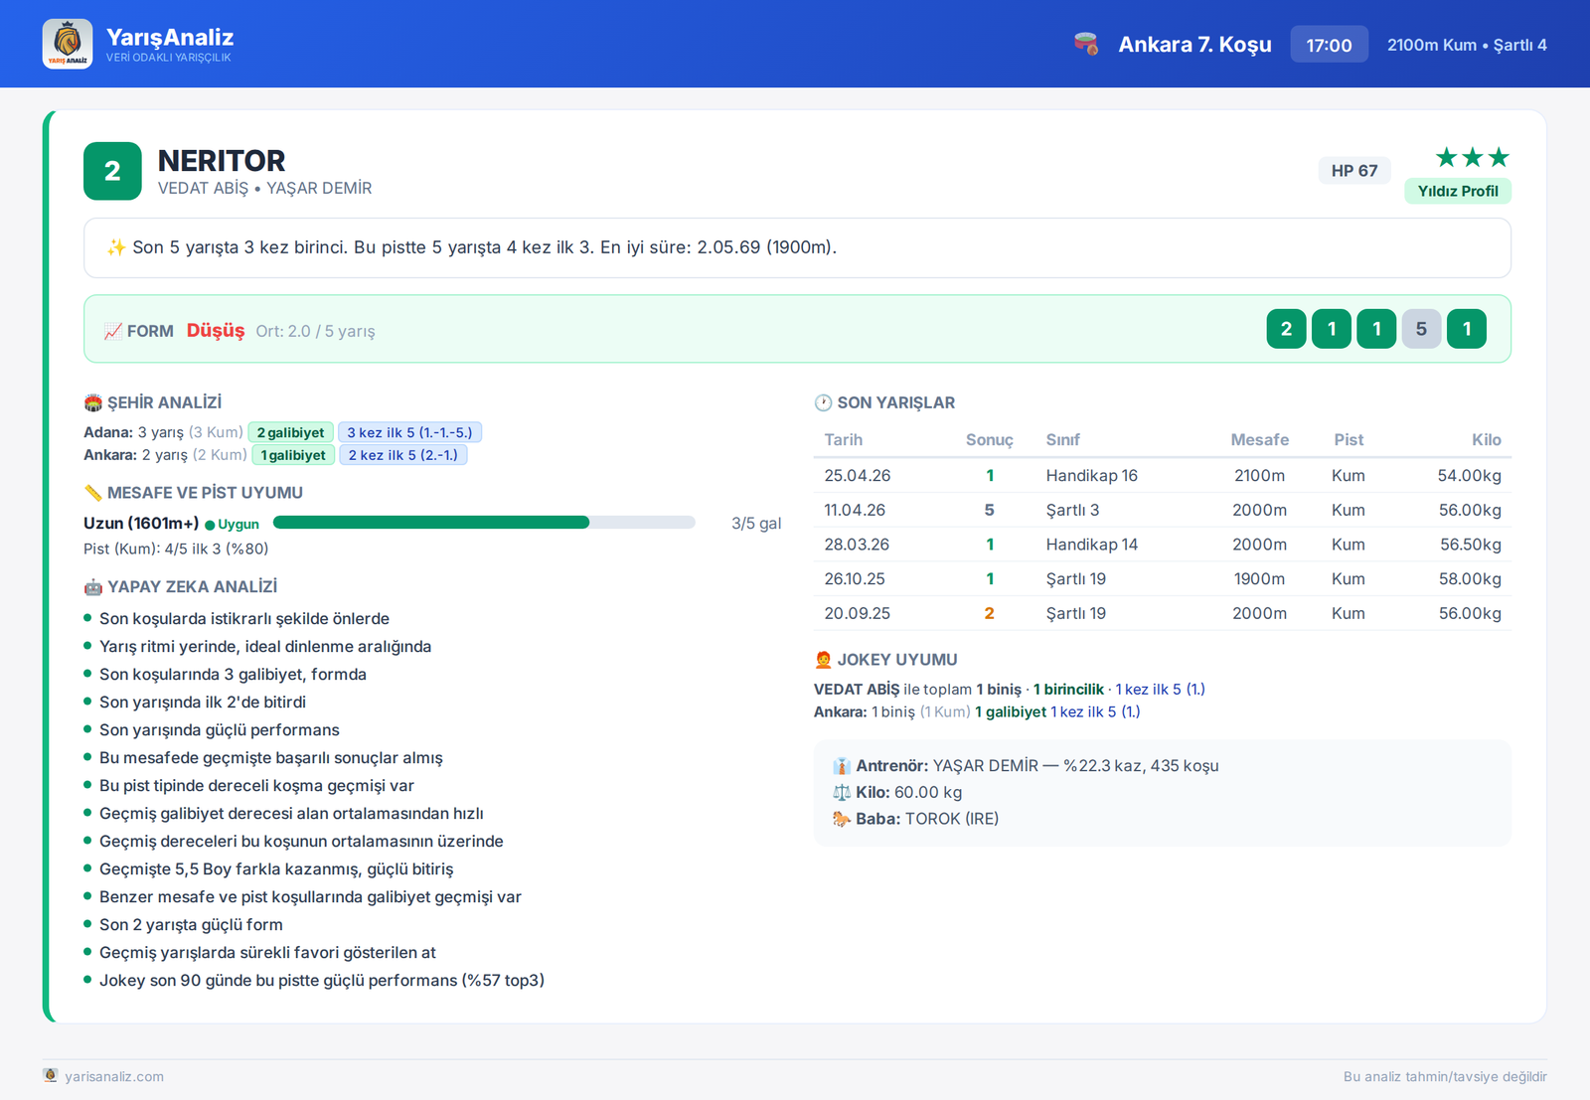Click the three-star rating icon
The width and height of the screenshot is (1590, 1100).
tap(1473, 157)
